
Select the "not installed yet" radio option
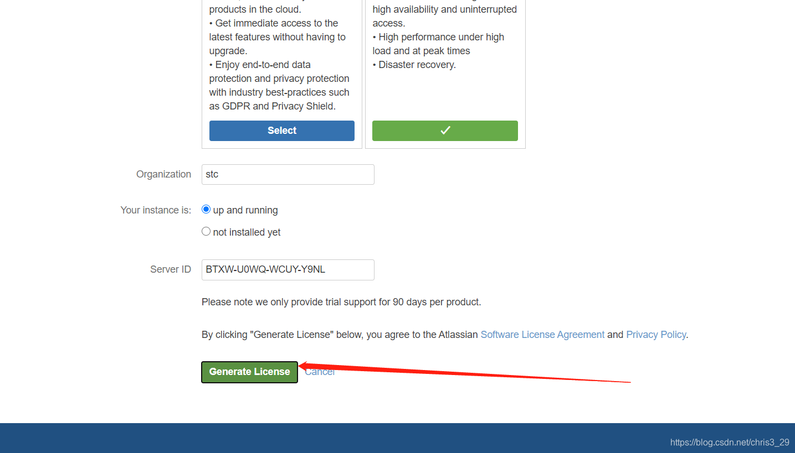(x=206, y=232)
